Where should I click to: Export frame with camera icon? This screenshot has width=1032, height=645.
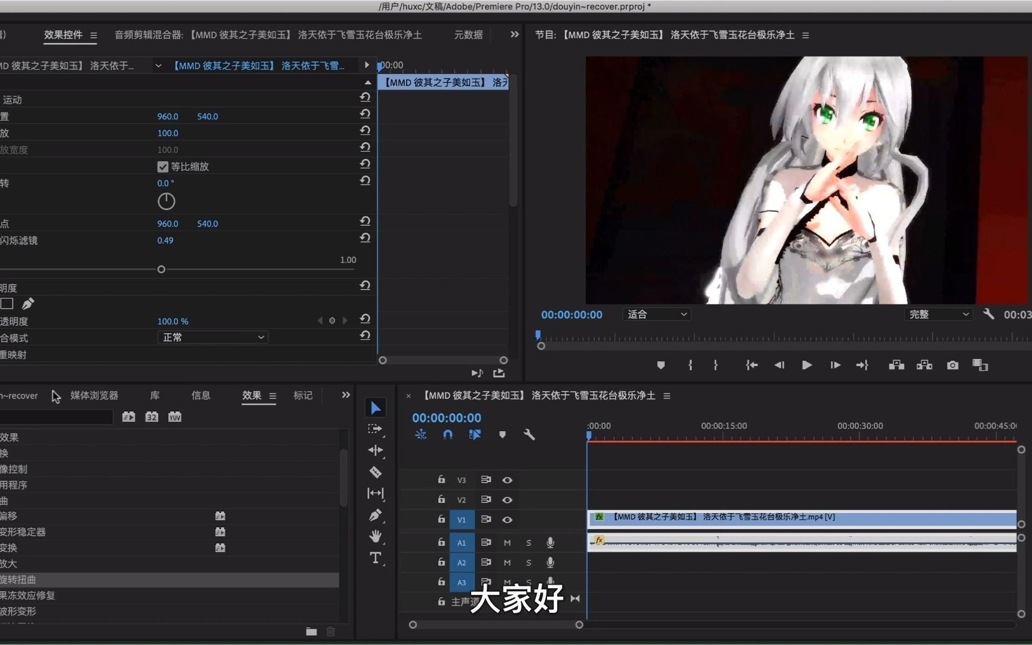click(953, 365)
